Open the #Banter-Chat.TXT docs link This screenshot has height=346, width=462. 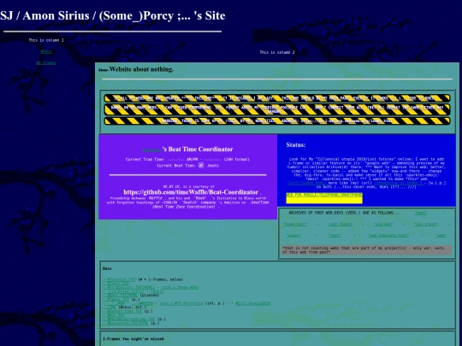point(122,311)
